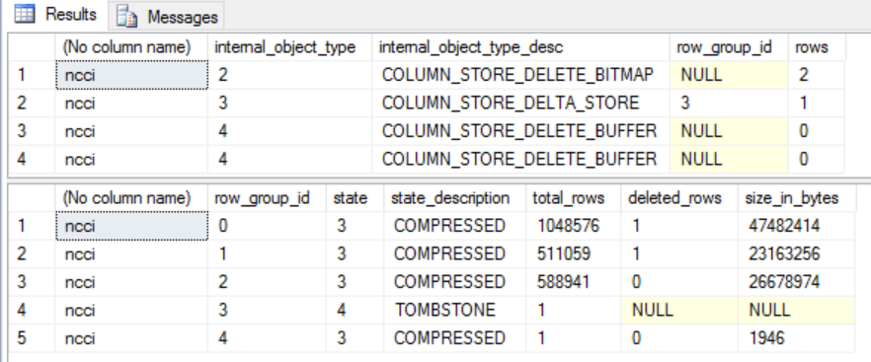Click the size_in_bytes column header
This screenshot has width=871, height=362.
[797, 197]
